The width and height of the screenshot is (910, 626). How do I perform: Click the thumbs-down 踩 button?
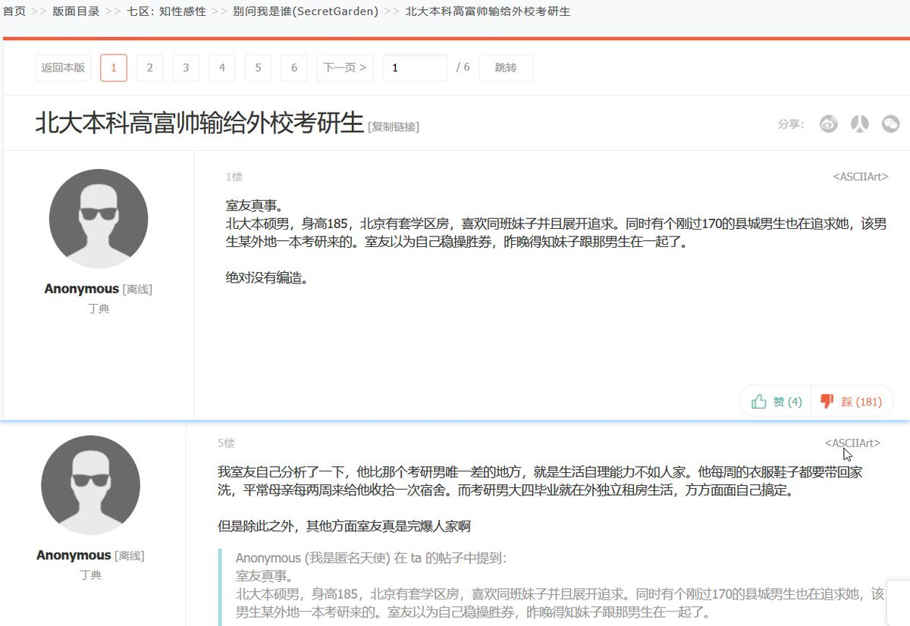852,402
